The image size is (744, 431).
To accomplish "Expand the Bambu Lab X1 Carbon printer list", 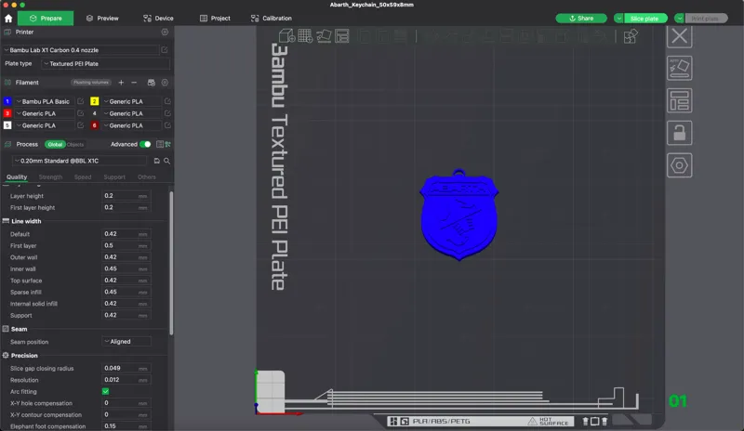I will point(81,50).
